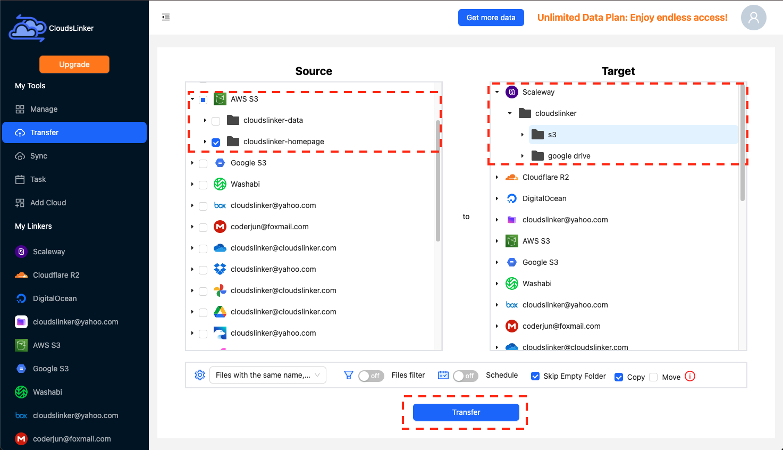Expand the cloudslinker-homepage folder arrow
Image resolution: width=783 pixels, height=450 pixels.
point(205,141)
